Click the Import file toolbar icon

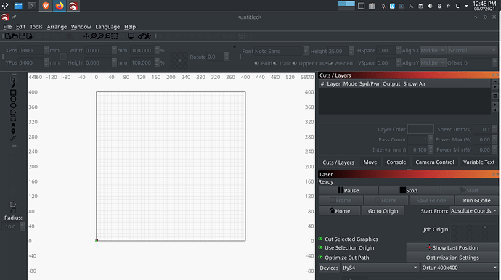(x=29, y=36)
